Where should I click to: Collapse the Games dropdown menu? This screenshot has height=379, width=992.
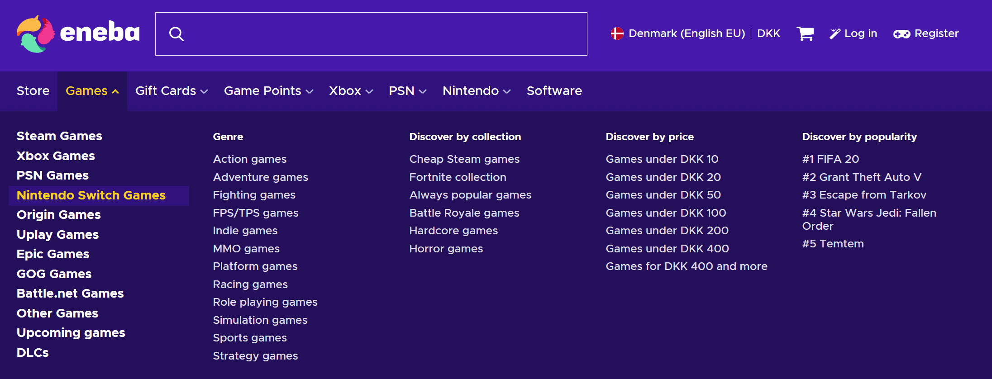tap(92, 91)
